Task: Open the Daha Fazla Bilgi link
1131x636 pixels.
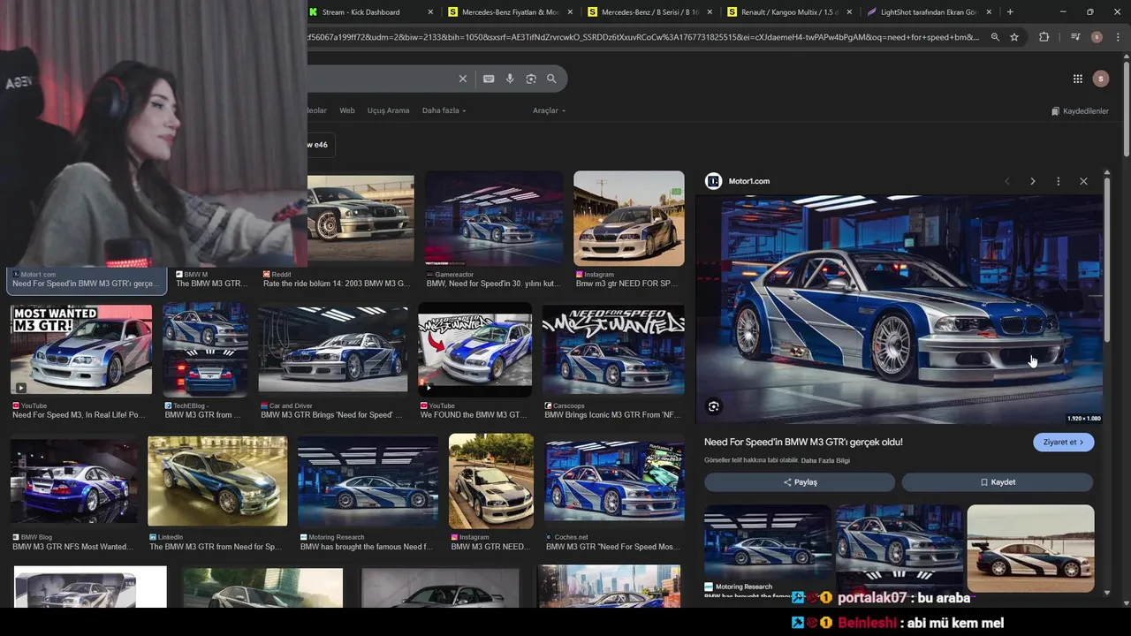Action: [x=824, y=460]
